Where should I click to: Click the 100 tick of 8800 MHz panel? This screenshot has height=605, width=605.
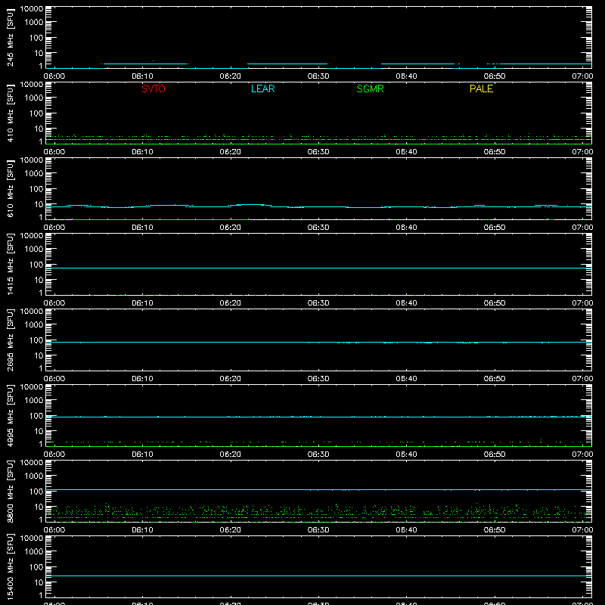point(36,492)
